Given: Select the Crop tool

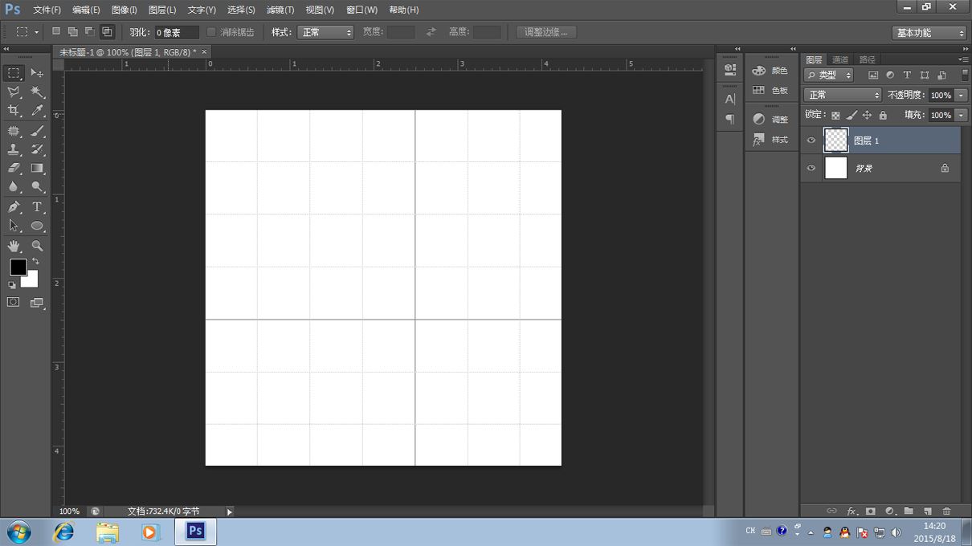Looking at the screenshot, I should point(14,111).
